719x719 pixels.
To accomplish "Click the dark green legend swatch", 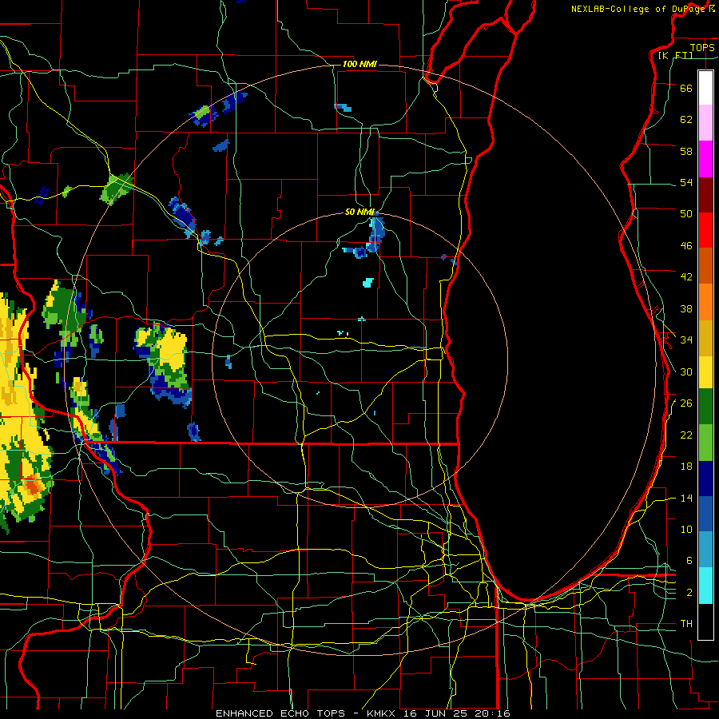I will point(705,407).
